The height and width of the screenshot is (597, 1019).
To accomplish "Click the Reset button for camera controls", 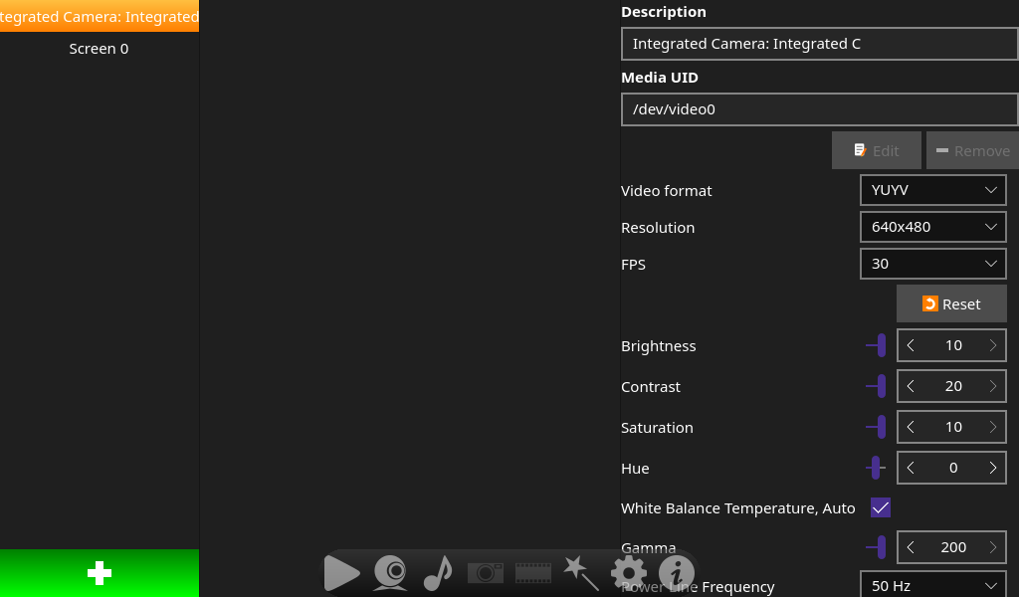I will tap(951, 302).
